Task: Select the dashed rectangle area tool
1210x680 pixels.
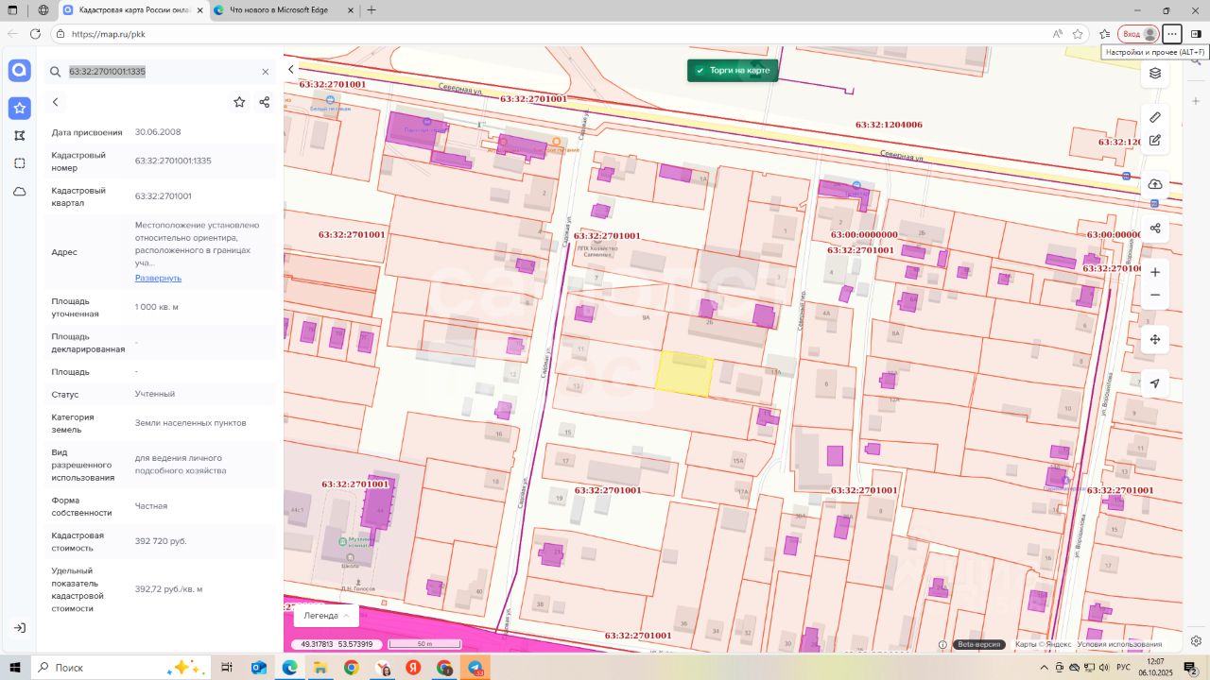Action: click(x=20, y=163)
